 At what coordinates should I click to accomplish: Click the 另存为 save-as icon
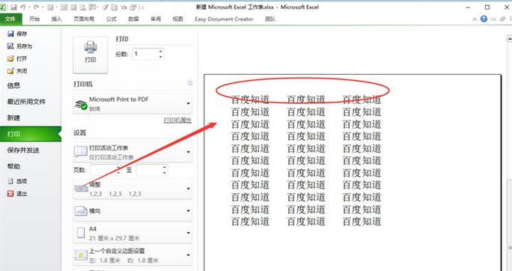[x=10, y=46]
